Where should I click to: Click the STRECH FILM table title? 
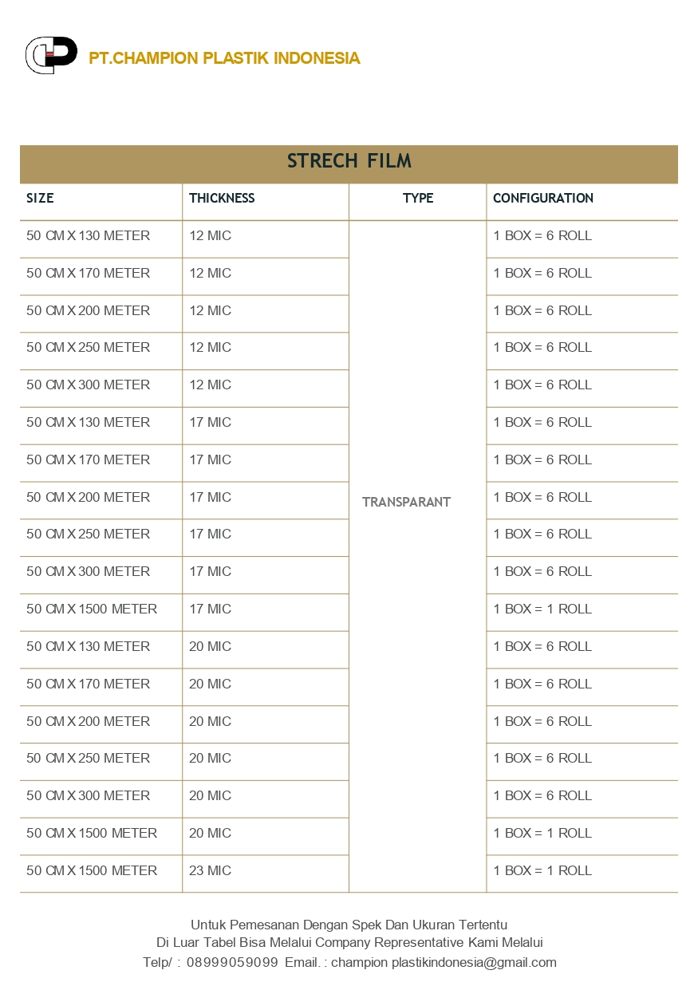pos(349,161)
